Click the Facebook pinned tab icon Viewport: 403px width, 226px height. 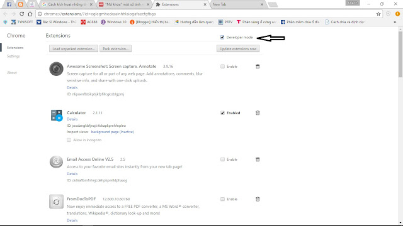coord(9,4)
